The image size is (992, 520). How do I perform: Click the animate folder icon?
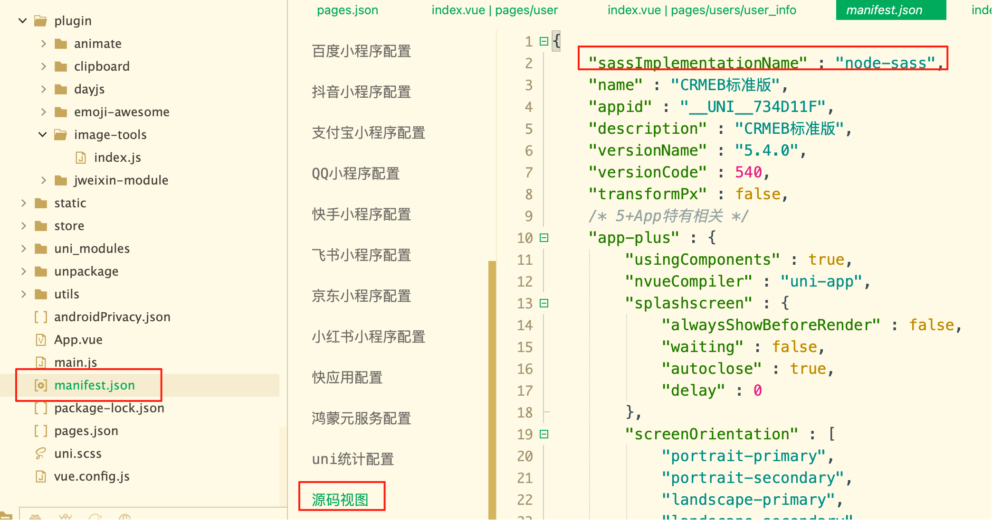[61, 44]
